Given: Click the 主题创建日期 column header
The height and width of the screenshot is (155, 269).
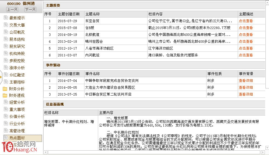Looking at the screenshot, I should [70, 14].
